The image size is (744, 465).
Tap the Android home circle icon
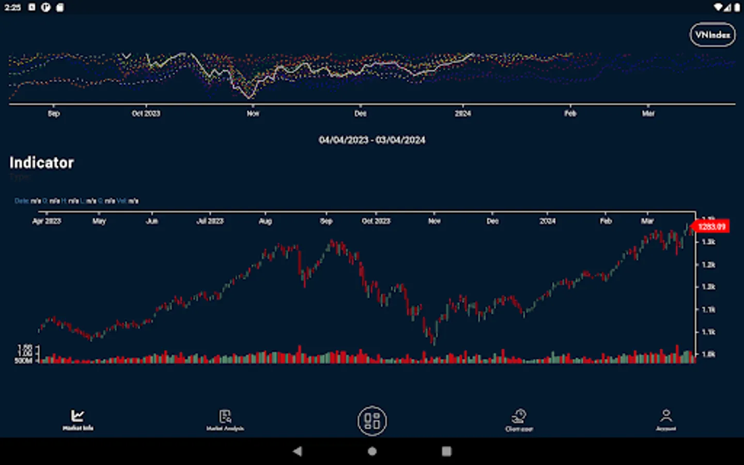point(371,451)
